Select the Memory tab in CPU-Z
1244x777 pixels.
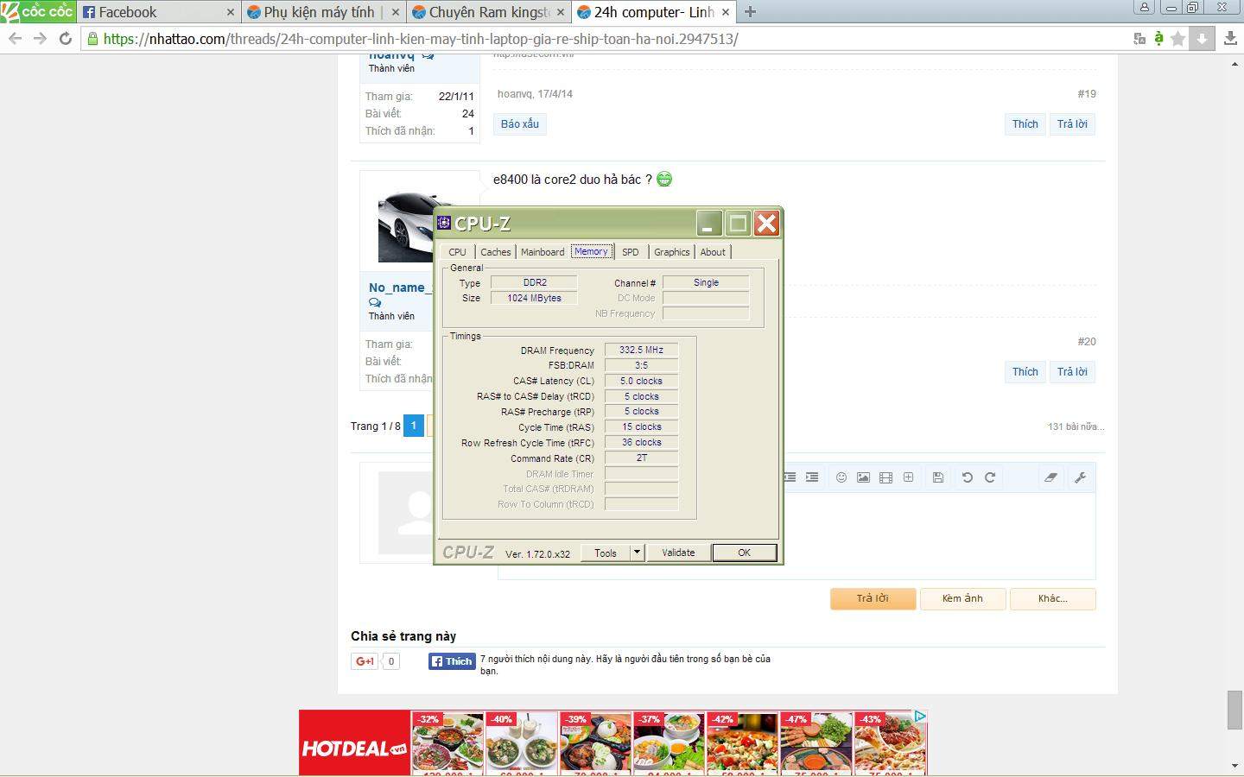(x=591, y=251)
